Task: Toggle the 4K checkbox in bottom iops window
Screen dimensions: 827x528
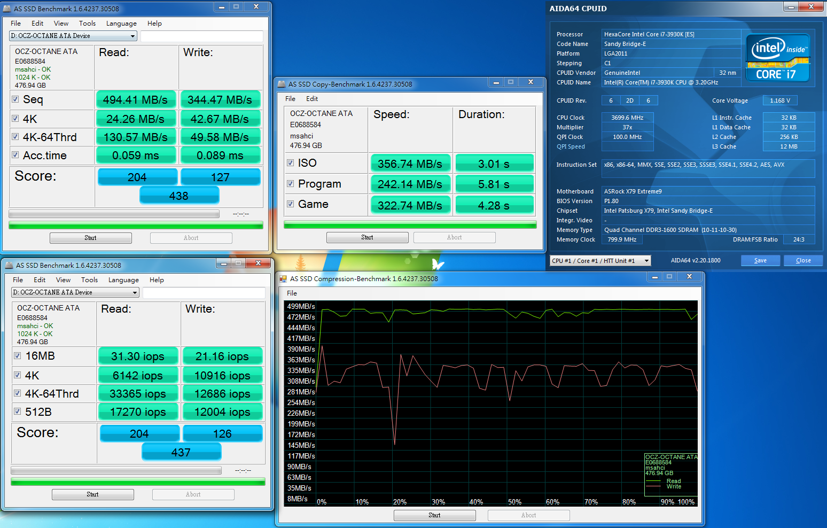Action: 18,375
